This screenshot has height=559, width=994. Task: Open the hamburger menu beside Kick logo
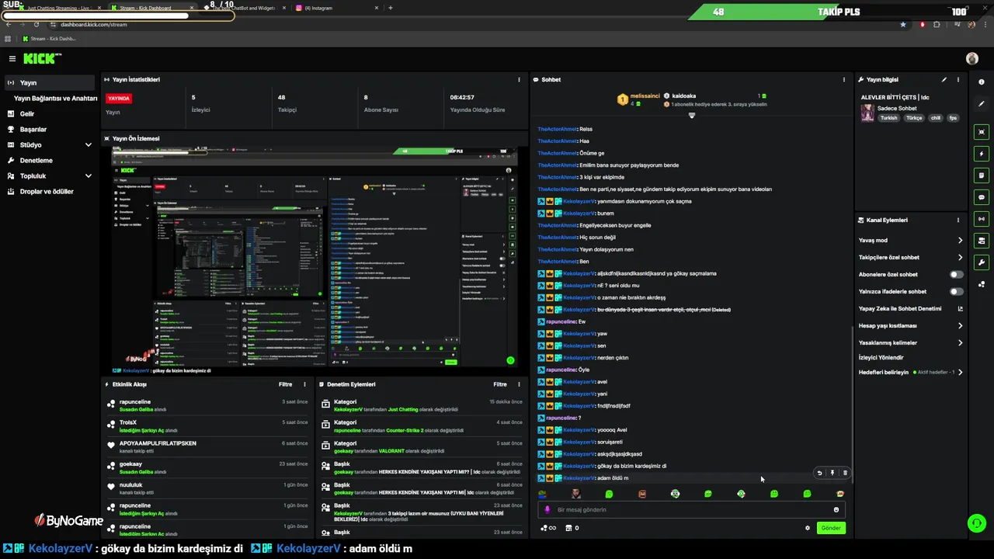[x=12, y=59]
